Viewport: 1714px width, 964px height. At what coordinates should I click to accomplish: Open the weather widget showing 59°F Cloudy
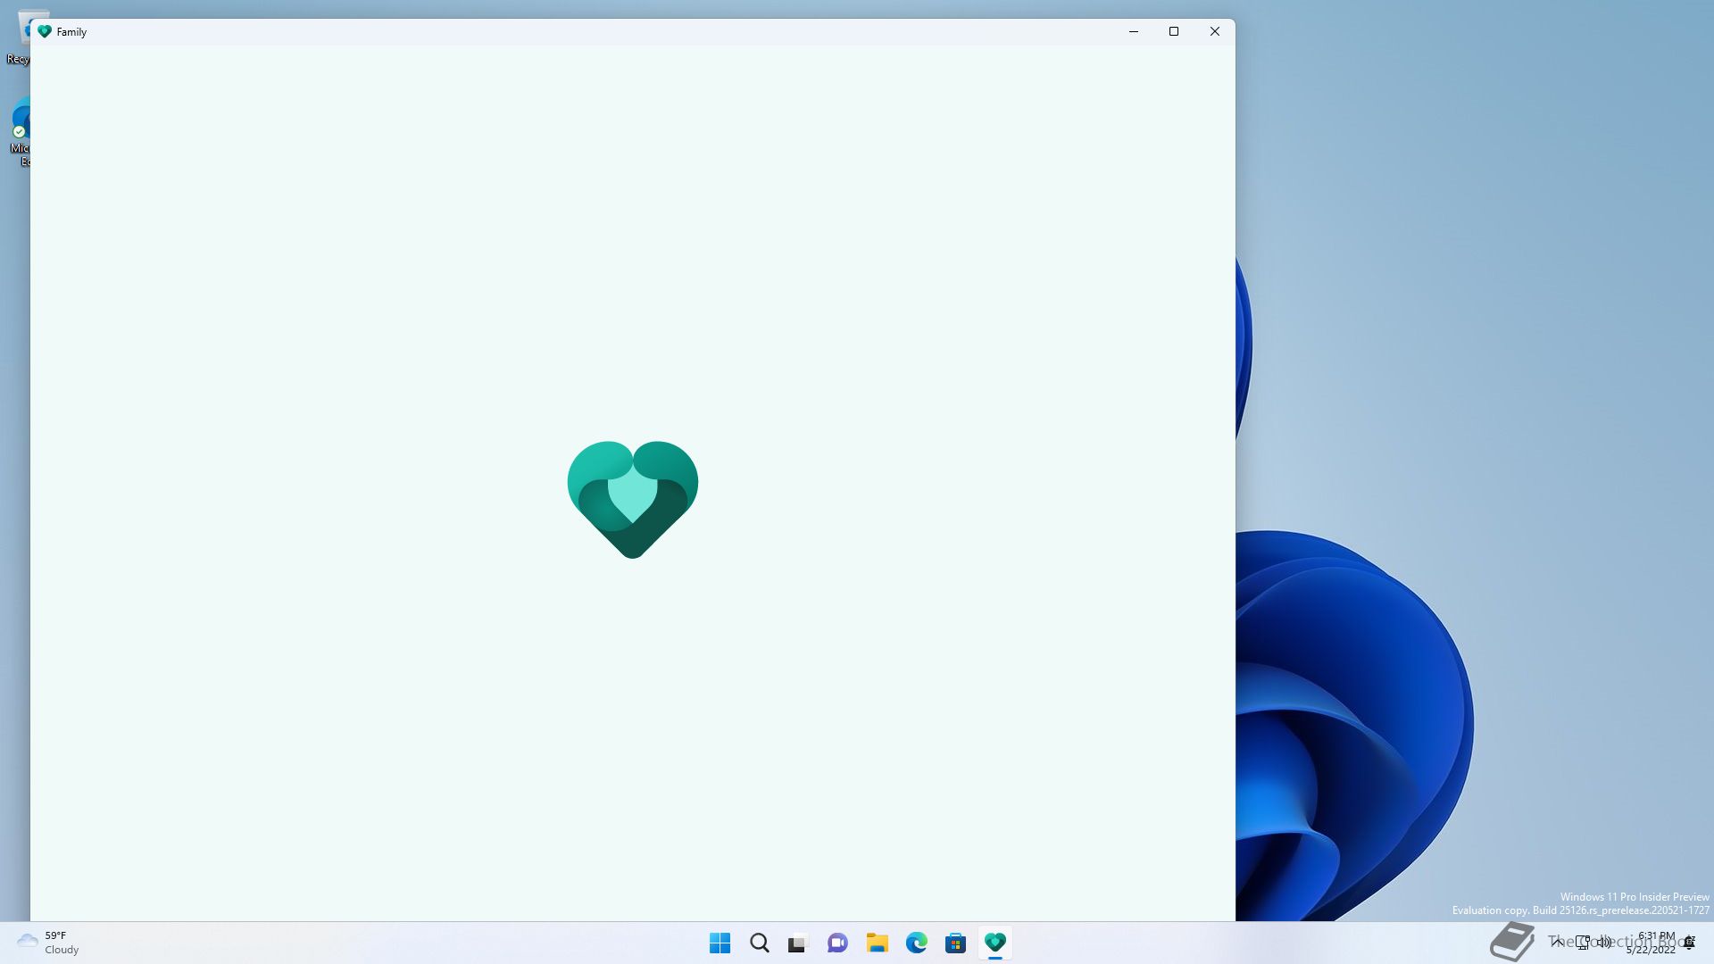pos(48,943)
